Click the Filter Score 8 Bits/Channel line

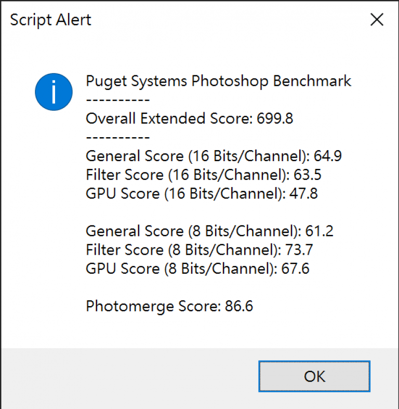[x=199, y=250]
